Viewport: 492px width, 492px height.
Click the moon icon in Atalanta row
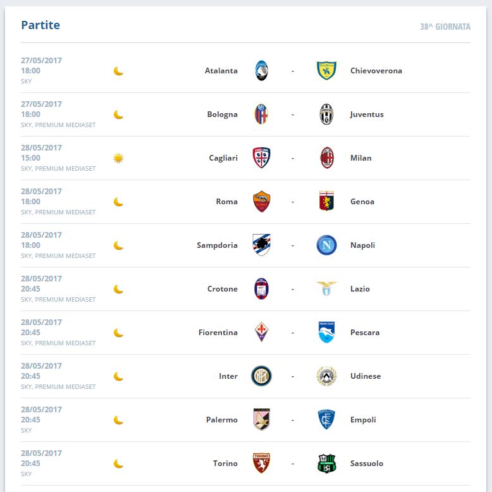point(118,71)
